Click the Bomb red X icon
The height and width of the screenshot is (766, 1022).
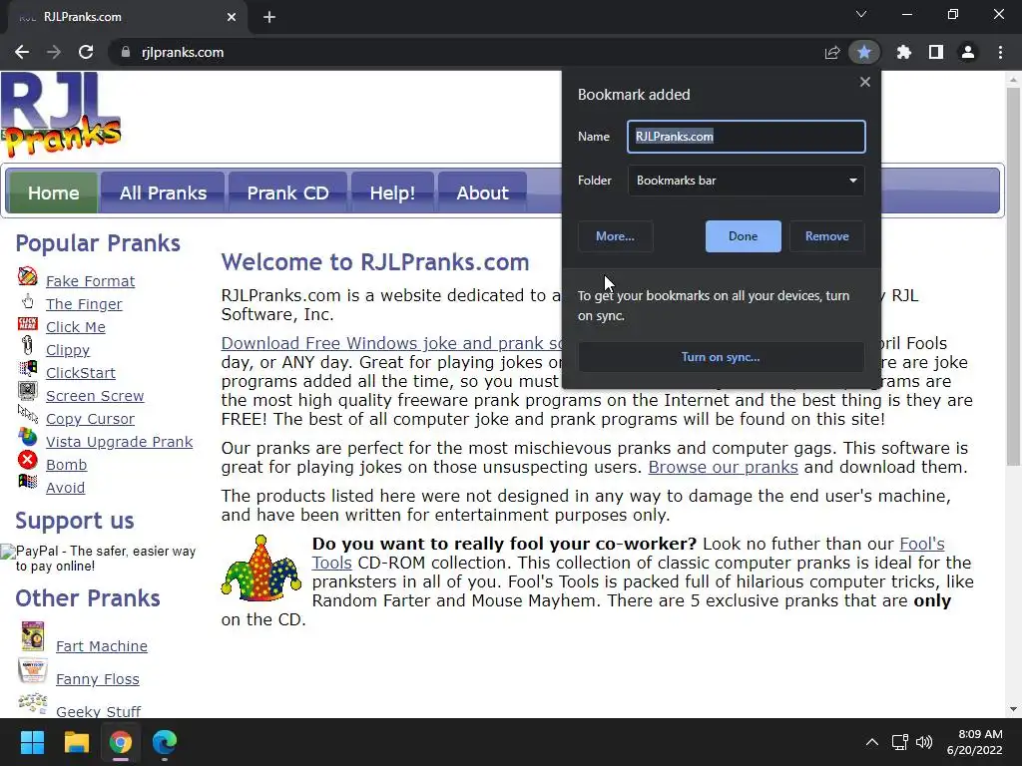27,460
